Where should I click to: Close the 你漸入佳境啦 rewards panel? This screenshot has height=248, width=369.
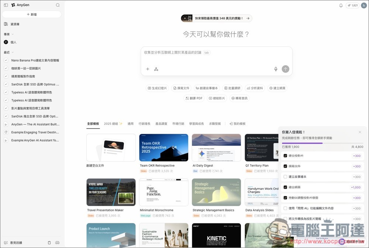tap(360, 132)
